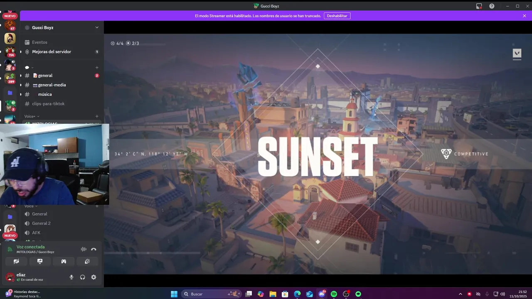The height and width of the screenshot is (299, 532).
Task: Open user settings gear
Action: pyautogui.click(x=94, y=277)
